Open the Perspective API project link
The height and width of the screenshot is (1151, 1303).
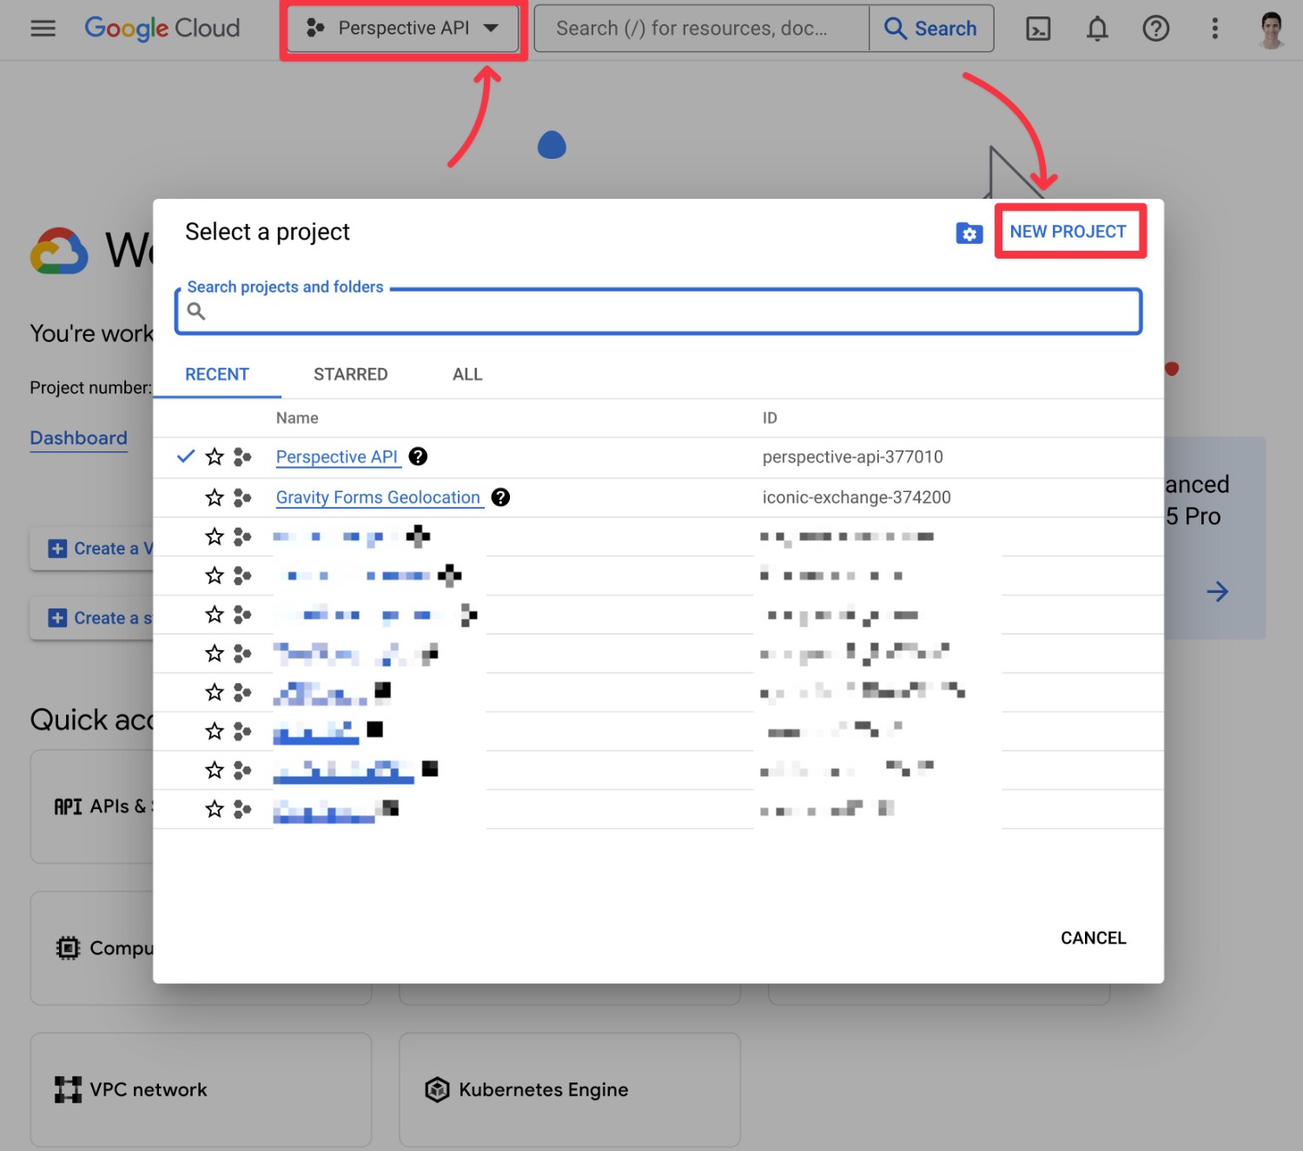(x=337, y=457)
